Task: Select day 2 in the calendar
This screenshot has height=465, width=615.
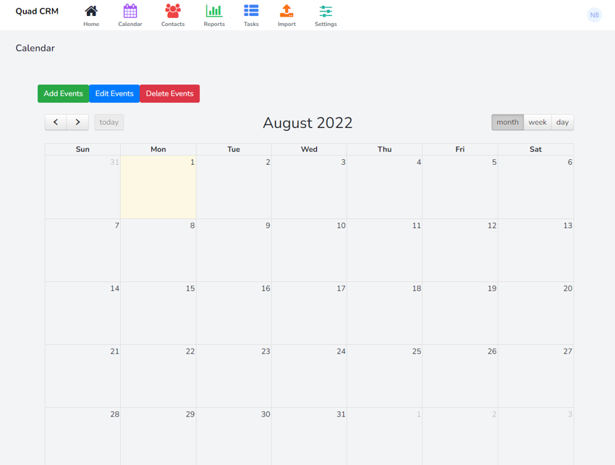Action: [x=234, y=187]
